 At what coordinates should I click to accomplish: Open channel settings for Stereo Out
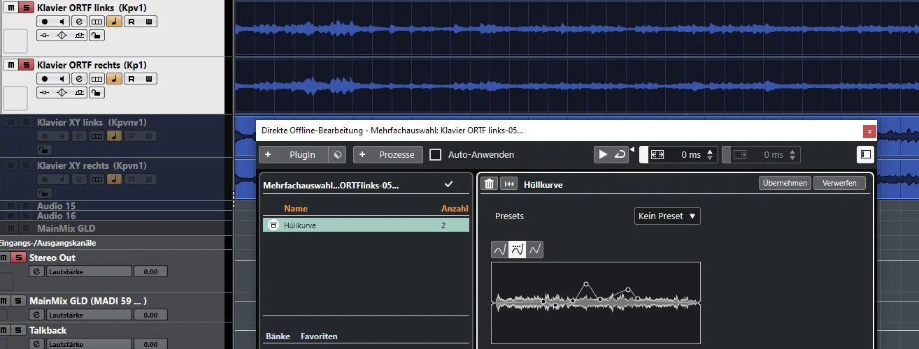[36, 272]
